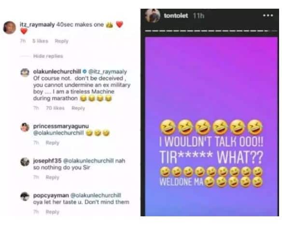Open story options three-dot menu
This screenshot has height=225, width=282.
point(268,15)
